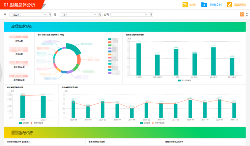
Task: Click the 应收金额 KPI card
Action: (x=19, y=51)
